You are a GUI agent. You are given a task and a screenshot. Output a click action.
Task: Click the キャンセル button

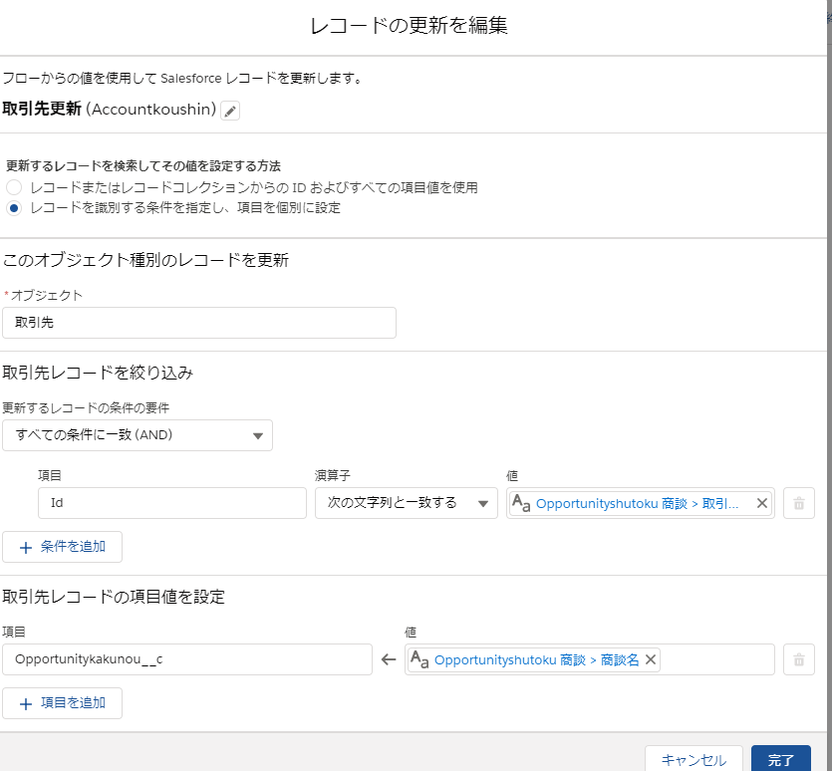(x=693, y=758)
